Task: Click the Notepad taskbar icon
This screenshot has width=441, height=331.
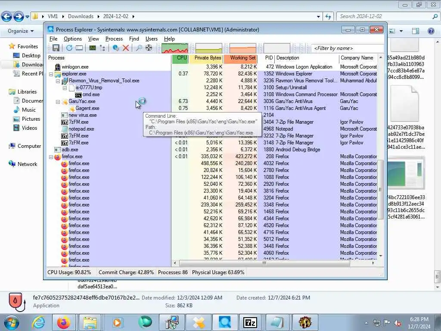Action: click(277, 322)
